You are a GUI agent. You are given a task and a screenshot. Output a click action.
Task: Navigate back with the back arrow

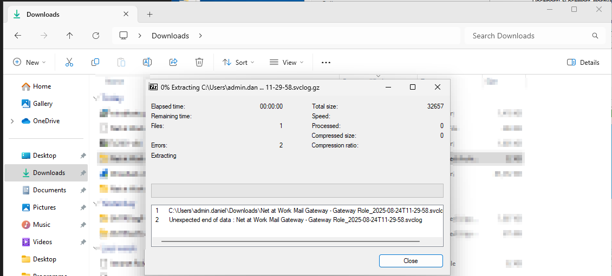[18, 36]
